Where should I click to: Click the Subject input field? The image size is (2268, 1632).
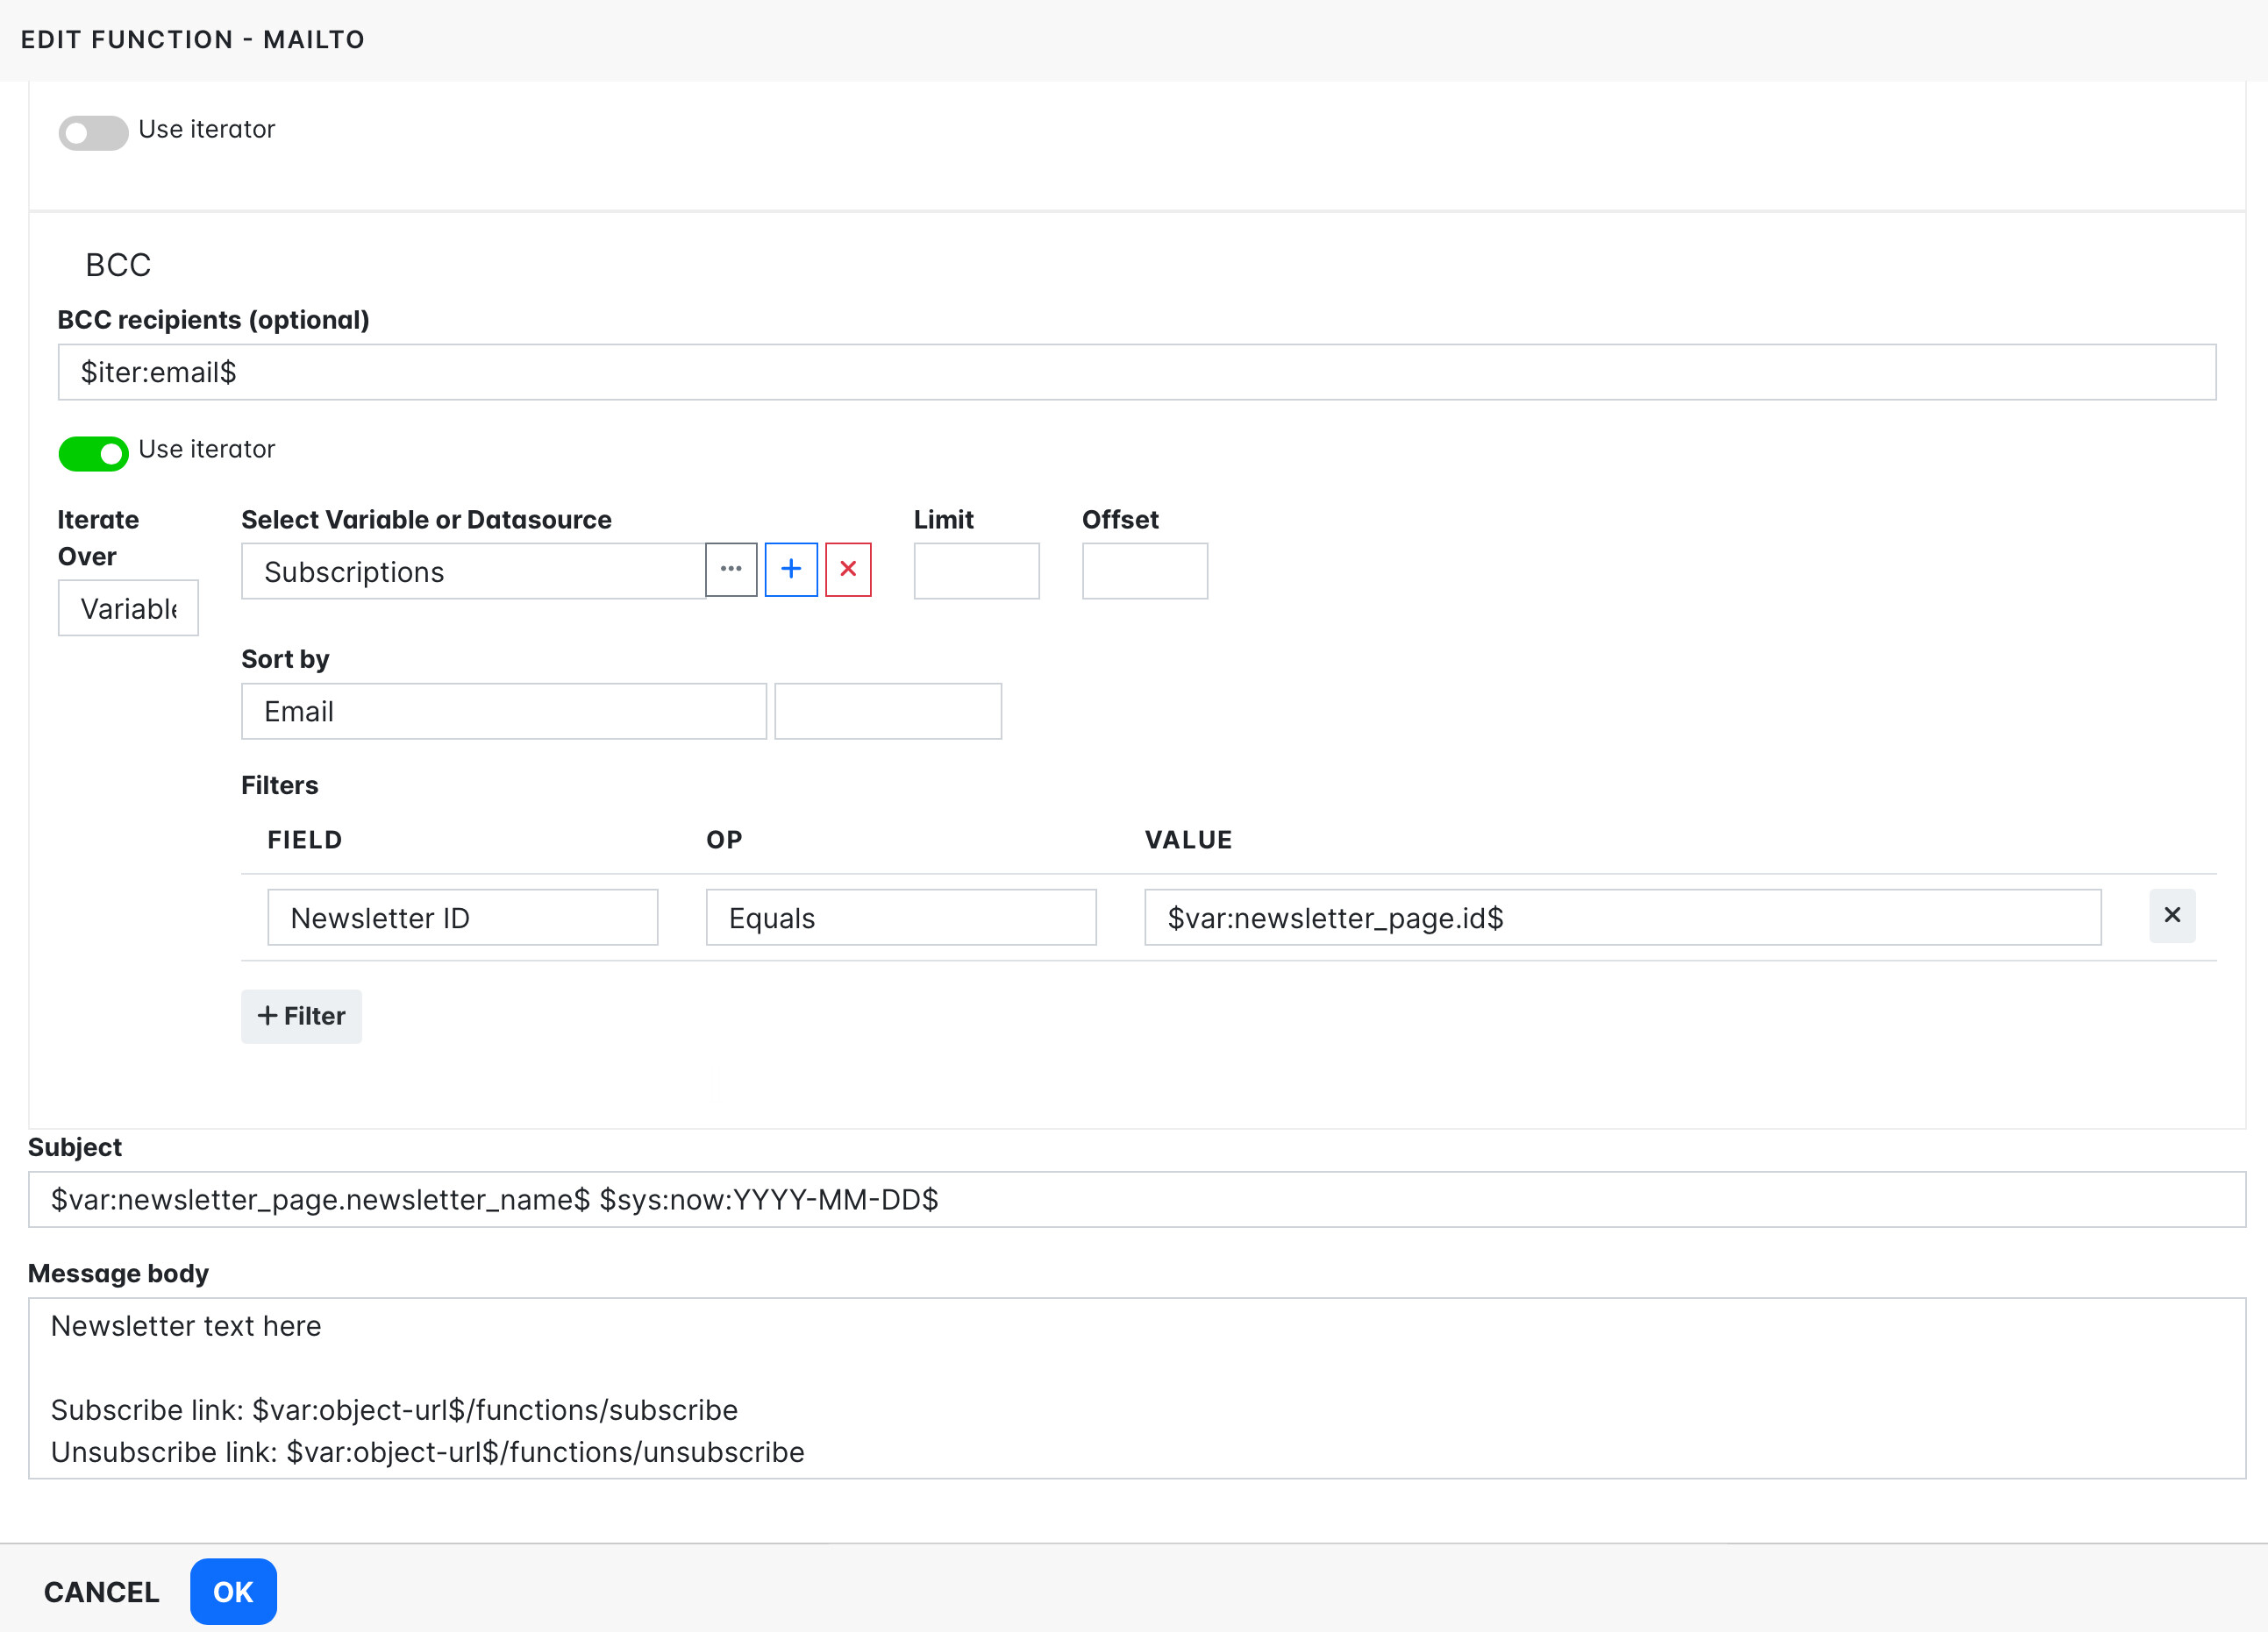tap(1136, 1199)
